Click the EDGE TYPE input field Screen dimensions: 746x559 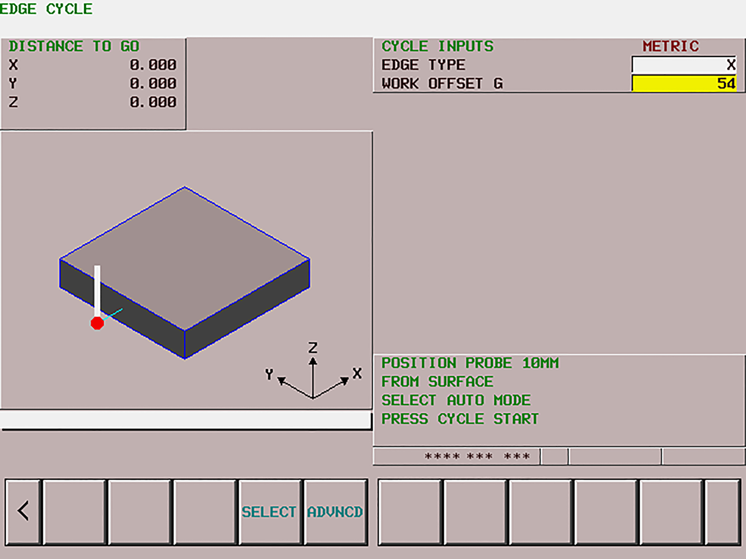(x=683, y=64)
